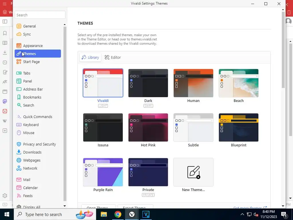Click the Calendar settings icon
The image size is (293, 220).
[19, 188]
